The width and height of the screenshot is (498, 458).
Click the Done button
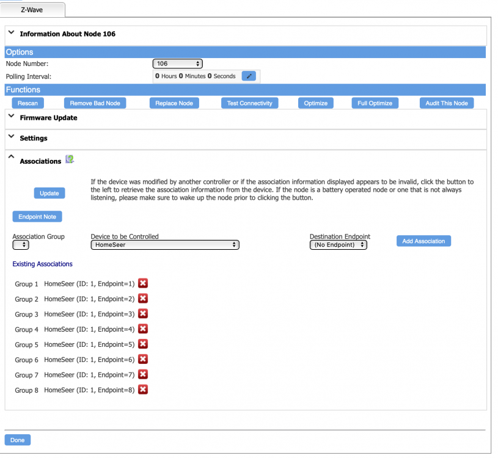[x=18, y=440]
